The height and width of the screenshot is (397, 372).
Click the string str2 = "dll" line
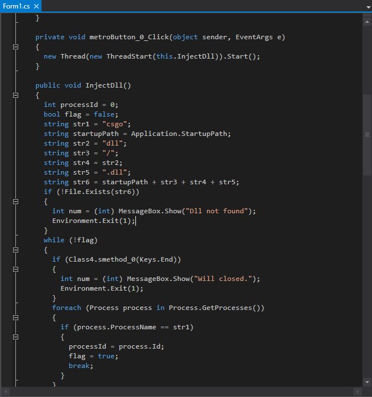(85, 143)
